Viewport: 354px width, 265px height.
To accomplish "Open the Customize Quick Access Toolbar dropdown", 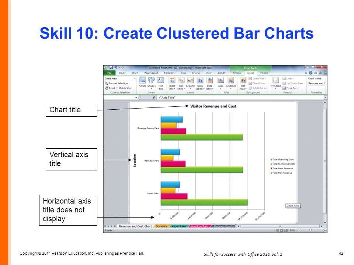I will 130,68.
